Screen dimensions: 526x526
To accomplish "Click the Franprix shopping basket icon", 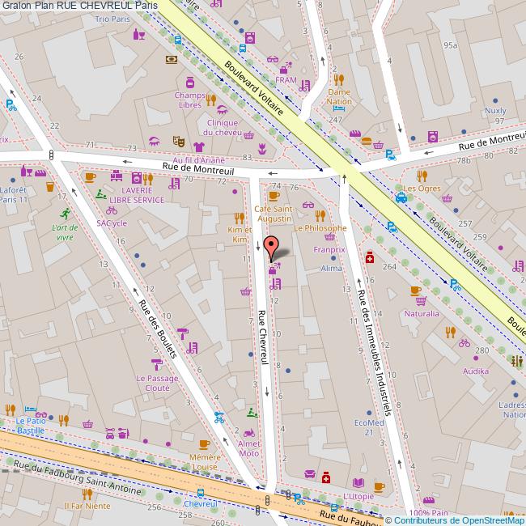I will (x=329, y=238).
